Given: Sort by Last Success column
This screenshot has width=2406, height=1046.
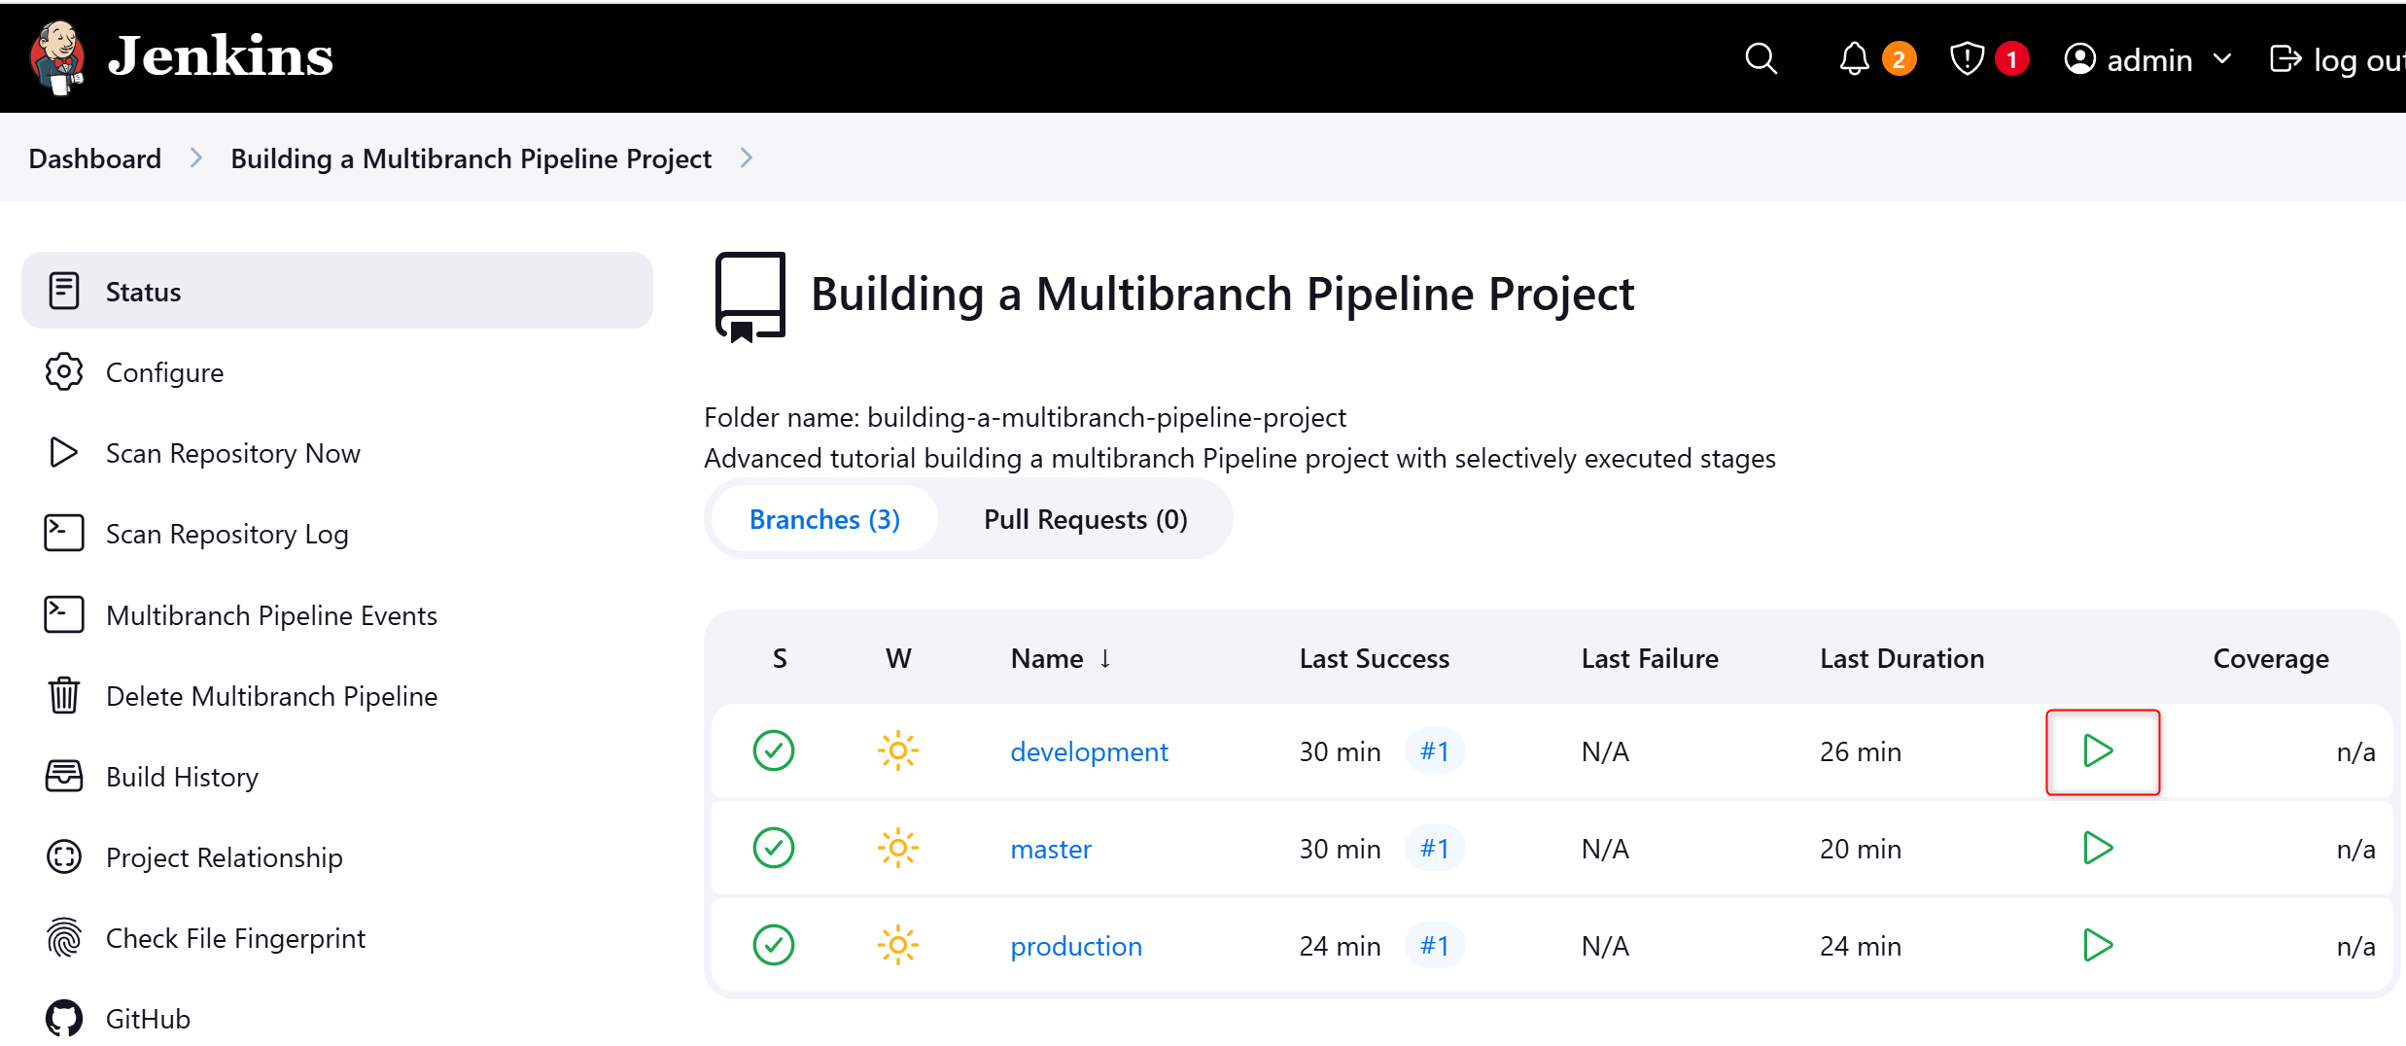Looking at the screenshot, I should pos(1375,658).
